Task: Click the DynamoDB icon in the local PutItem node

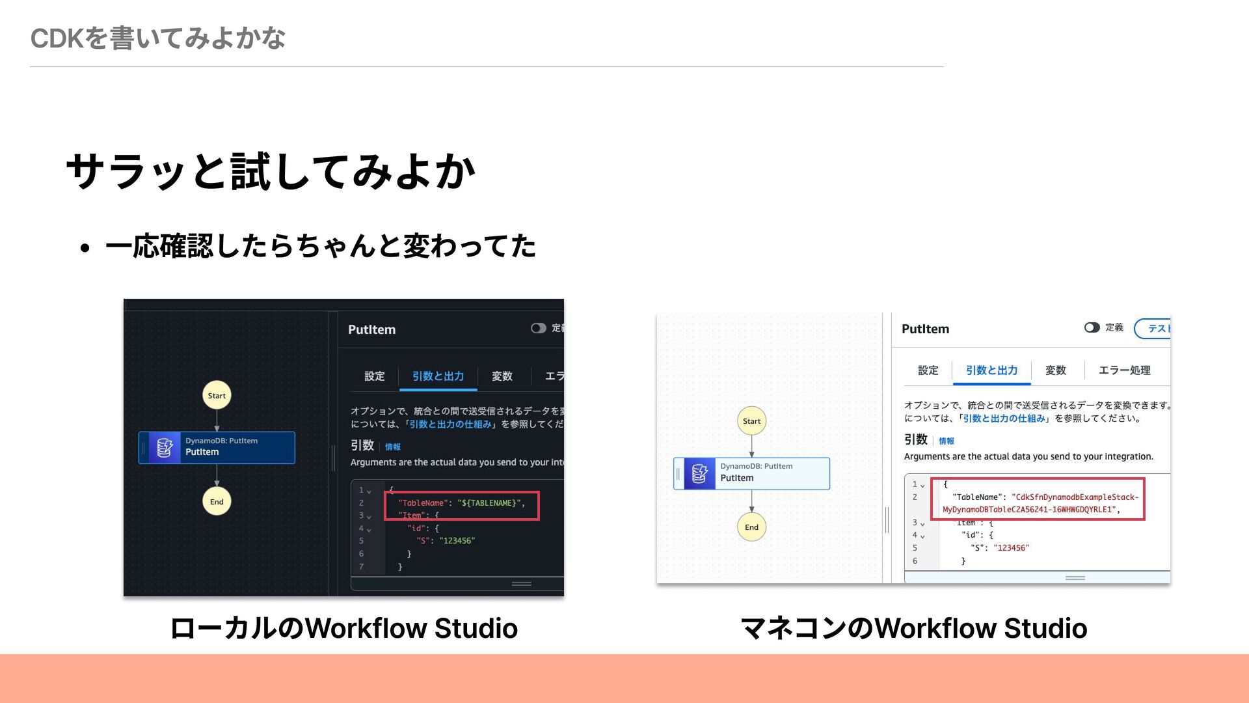Action: (165, 448)
